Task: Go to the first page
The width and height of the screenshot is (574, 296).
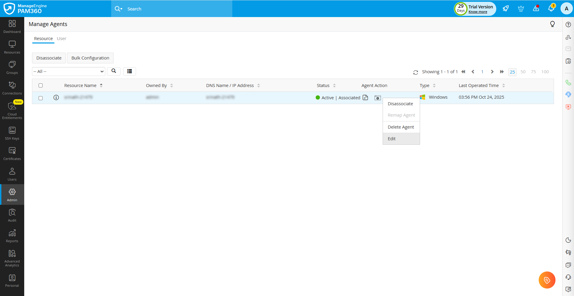Action: pyautogui.click(x=463, y=72)
